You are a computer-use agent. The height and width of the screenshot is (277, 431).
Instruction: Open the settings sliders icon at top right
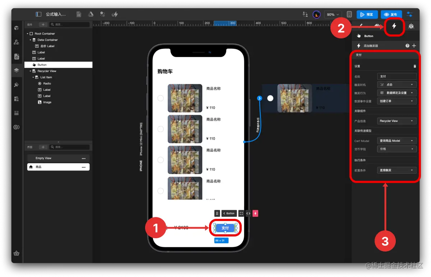point(410,14)
